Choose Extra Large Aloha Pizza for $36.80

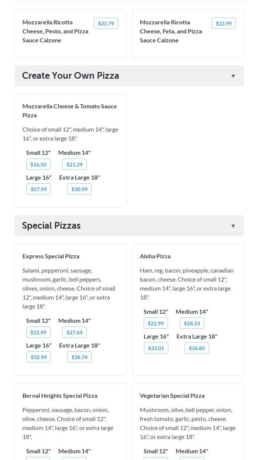[197, 348]
